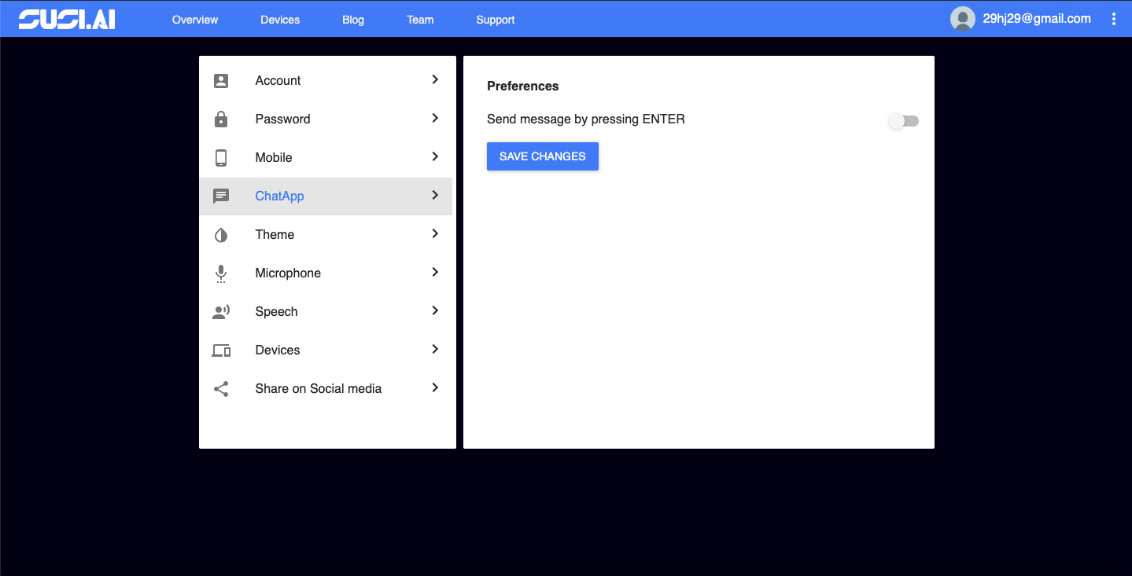Open the Overview menu item
The image size is (1132, 576).
194,19
